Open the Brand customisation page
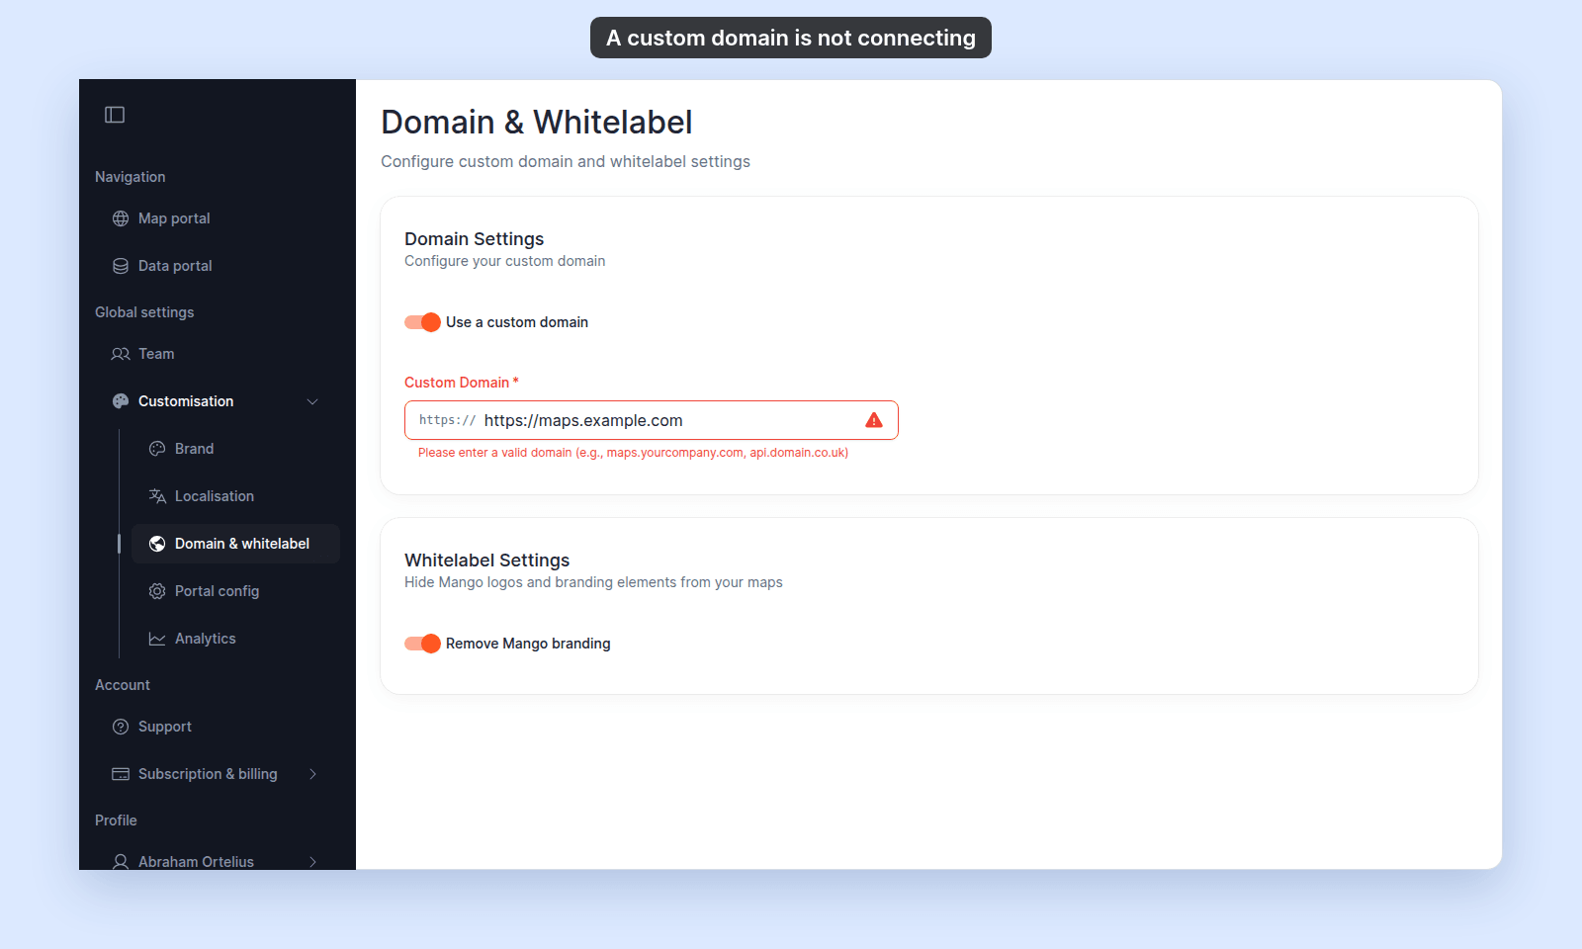Image resolution: width=1582 pixels, height=949 pixels. tap(235, 449)
